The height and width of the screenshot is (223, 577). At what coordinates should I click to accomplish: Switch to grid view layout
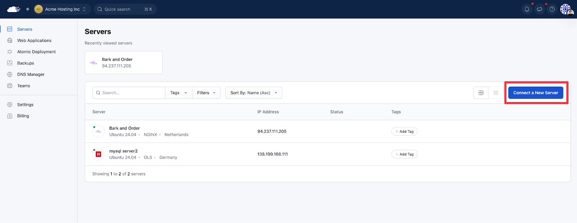481,93
